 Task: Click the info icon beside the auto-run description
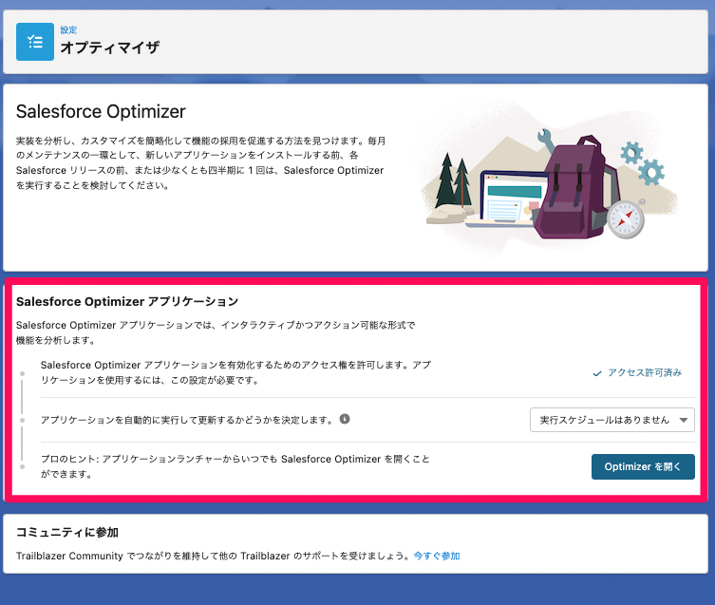pos(345,419)
